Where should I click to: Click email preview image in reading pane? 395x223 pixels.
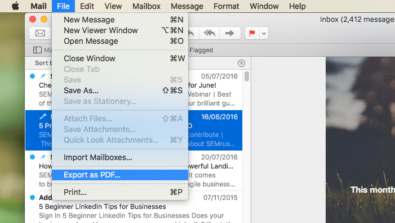coord(360,140)
